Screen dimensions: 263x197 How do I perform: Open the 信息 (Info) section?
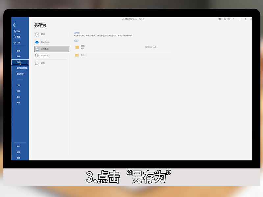pyautogui.click(x=18, y=51)
